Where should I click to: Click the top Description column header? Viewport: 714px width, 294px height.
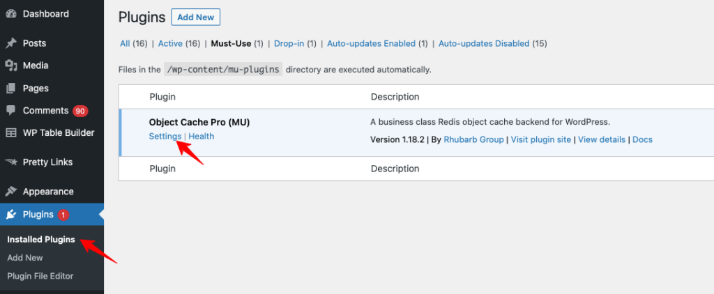click(395, 97)
